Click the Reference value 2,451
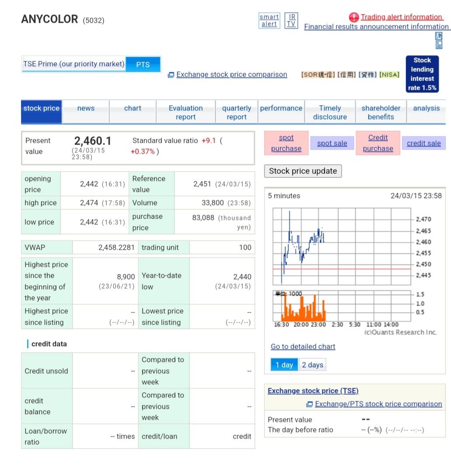 [x=202, y=184]
